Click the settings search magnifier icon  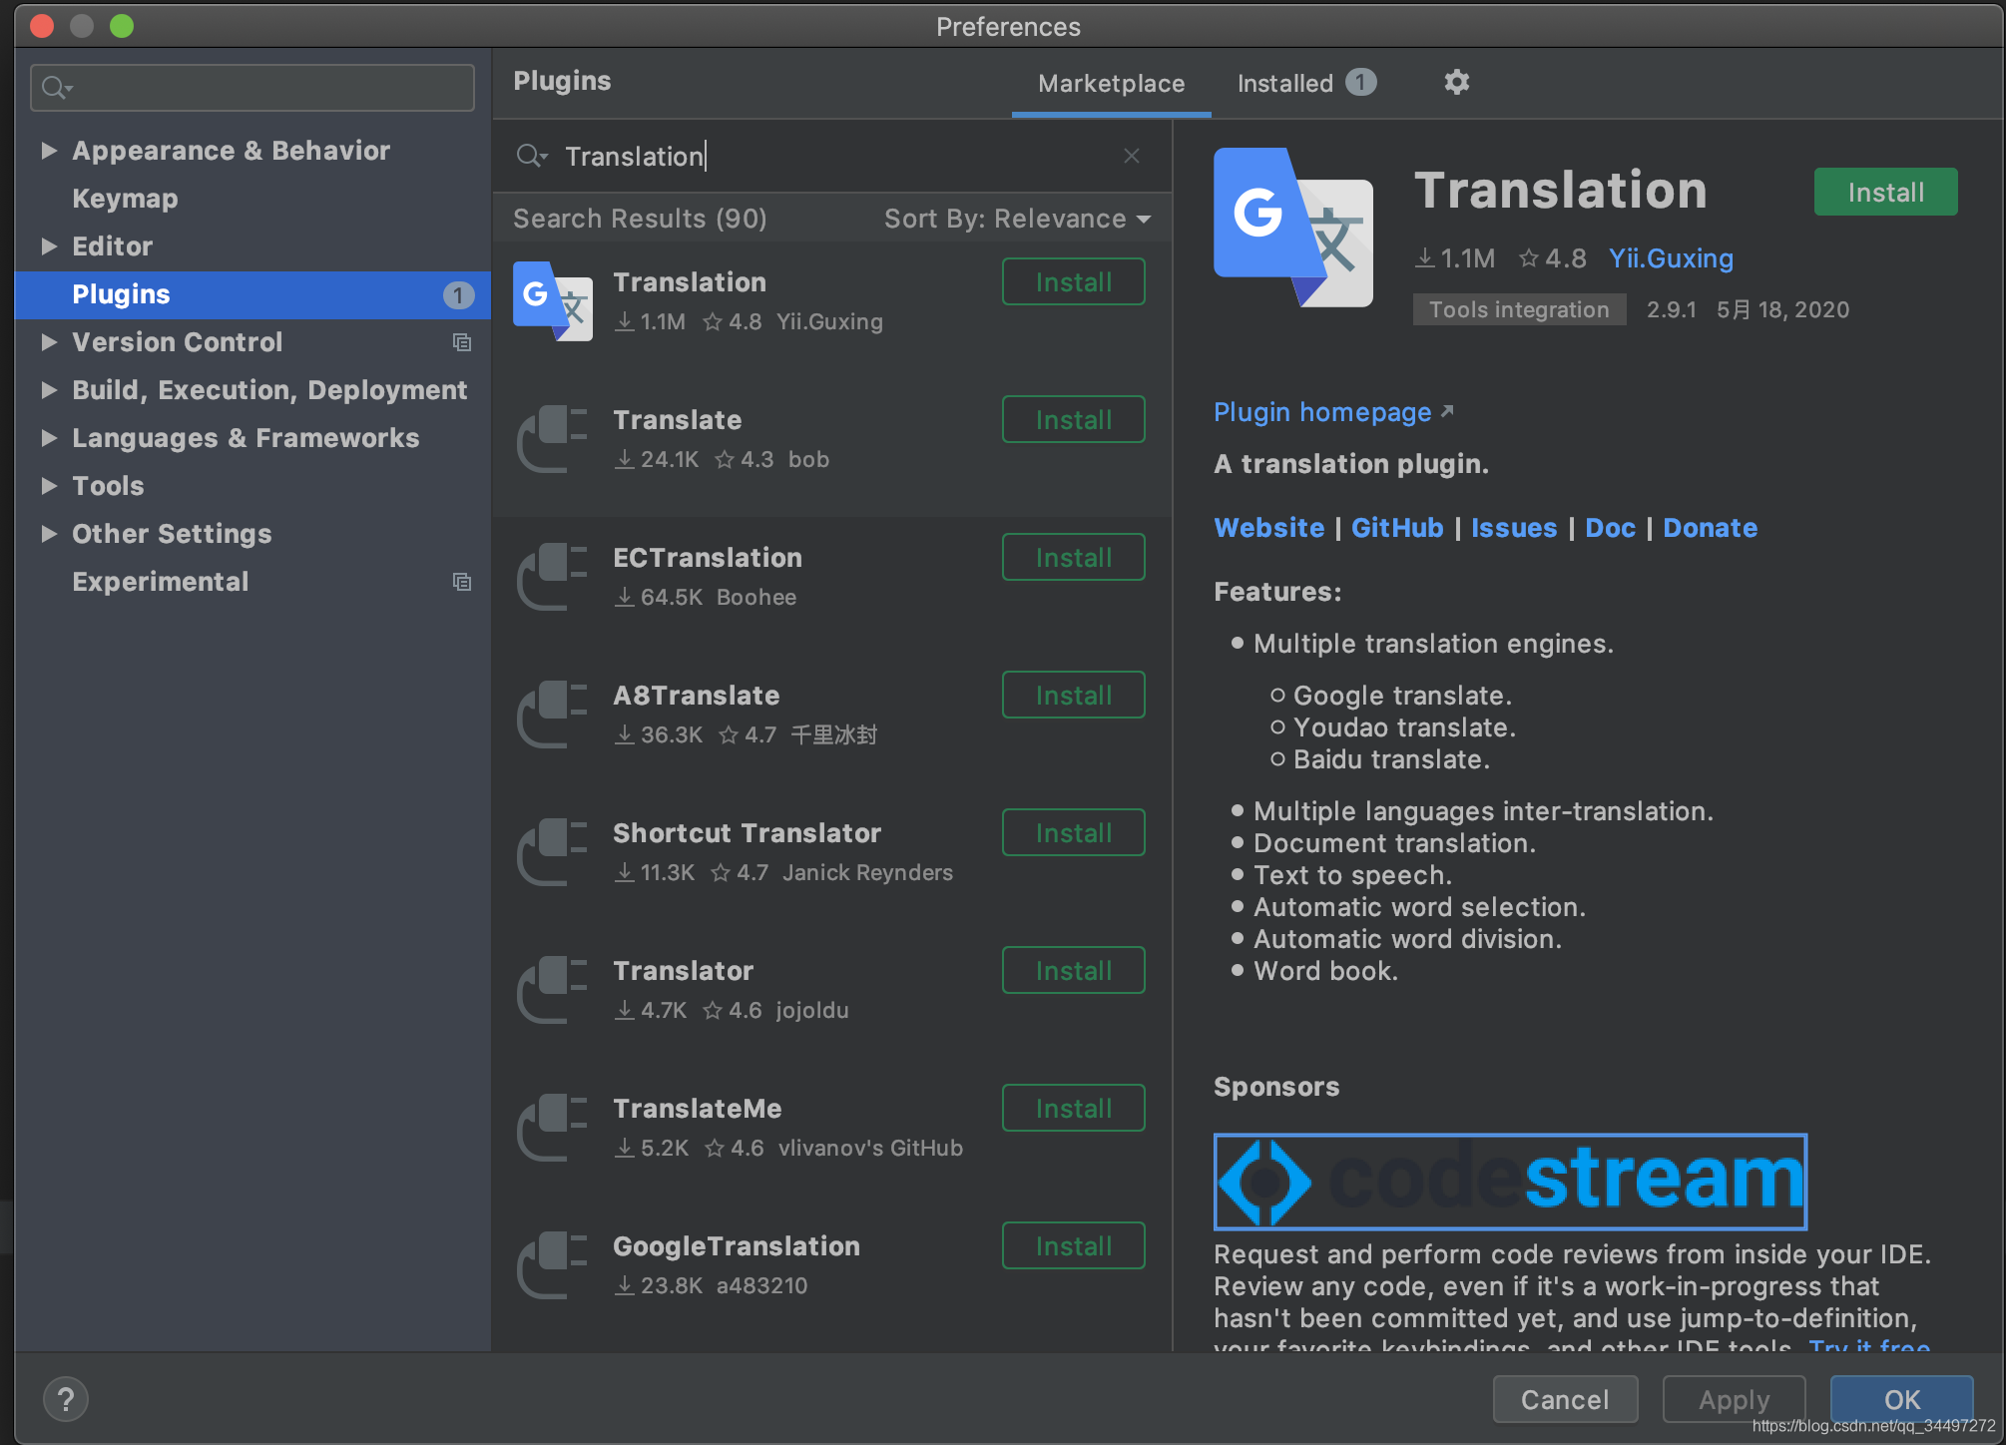tap(55, 88)
